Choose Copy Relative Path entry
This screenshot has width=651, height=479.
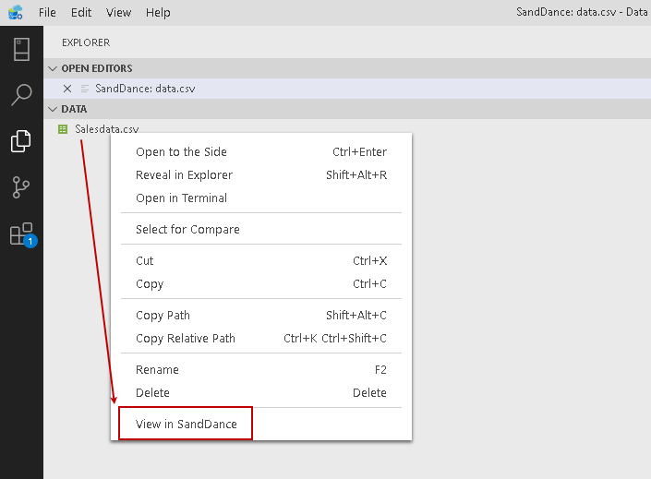pyautogui.click(x=186, y=339)
